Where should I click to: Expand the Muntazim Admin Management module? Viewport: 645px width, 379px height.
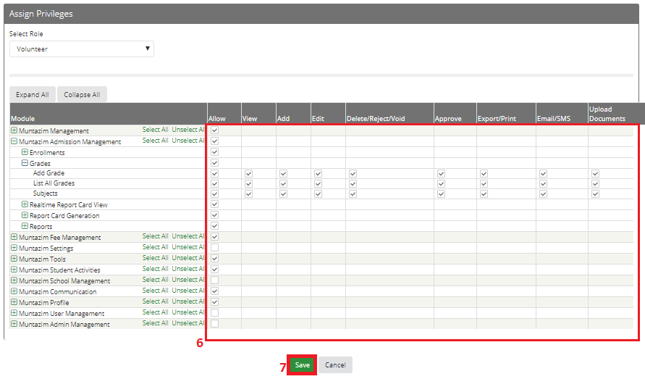(x=14, y=324)
